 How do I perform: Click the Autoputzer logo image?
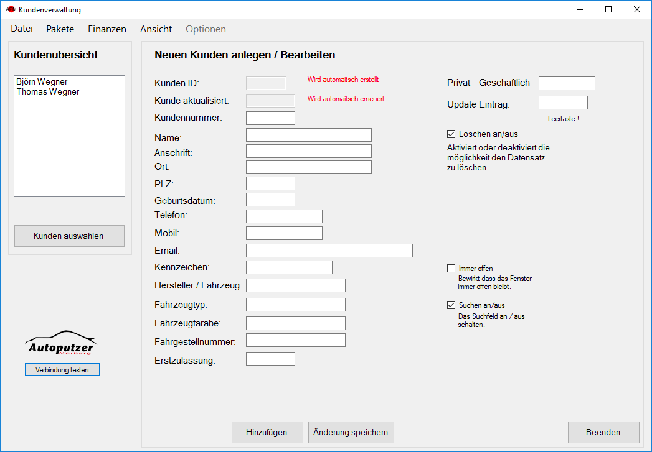[x=62, y=343]
